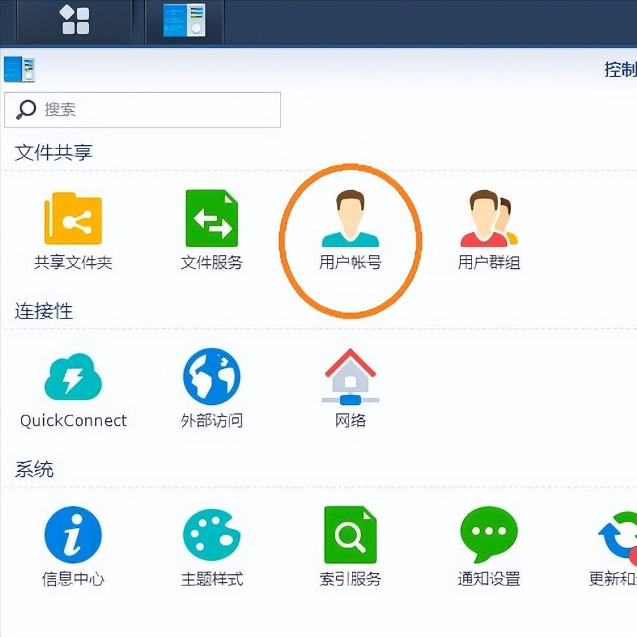Open the DSM main menu launcher
Viewport: 637px width, 637px height.
coord(74,20)
